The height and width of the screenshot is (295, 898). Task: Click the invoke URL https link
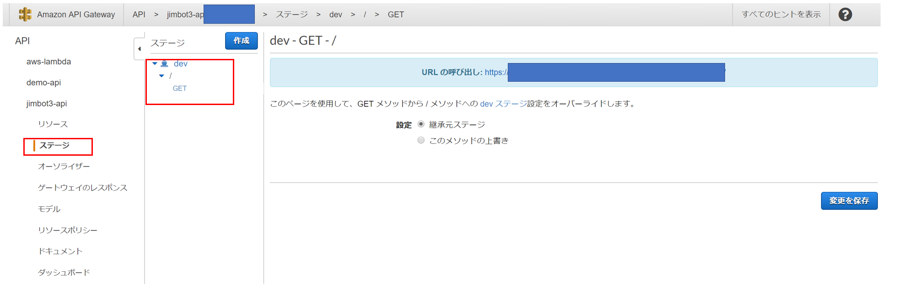point(605,72)
